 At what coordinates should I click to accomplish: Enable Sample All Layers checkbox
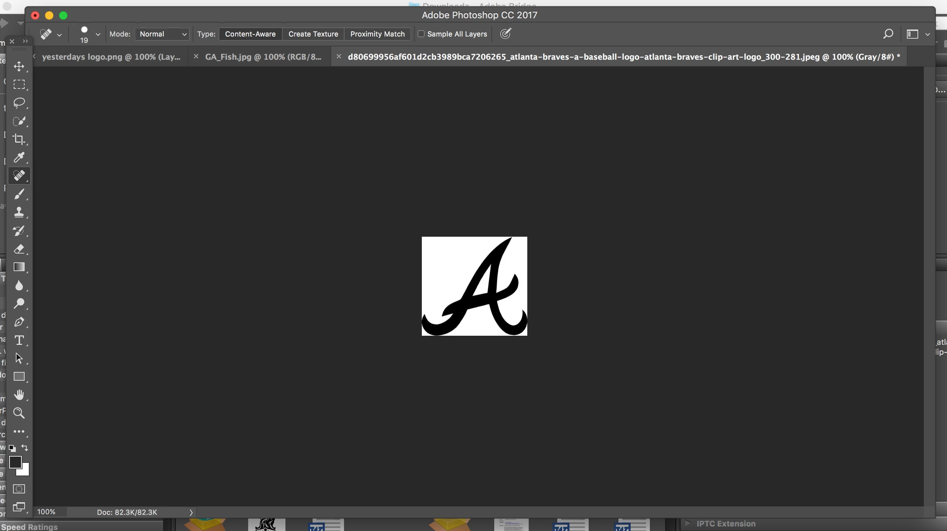(x=421, y=34)
